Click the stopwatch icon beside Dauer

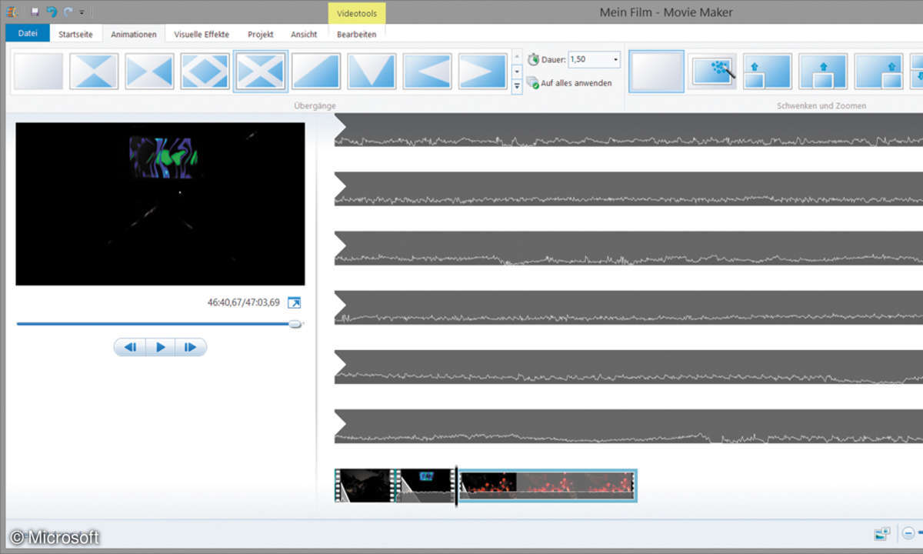coord(534,59)
